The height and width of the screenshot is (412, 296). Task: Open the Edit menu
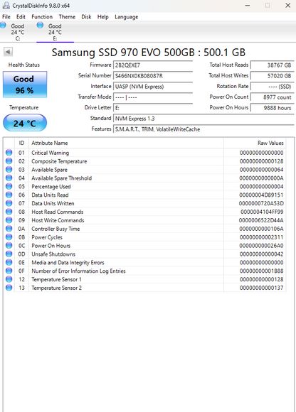(21, 17)
